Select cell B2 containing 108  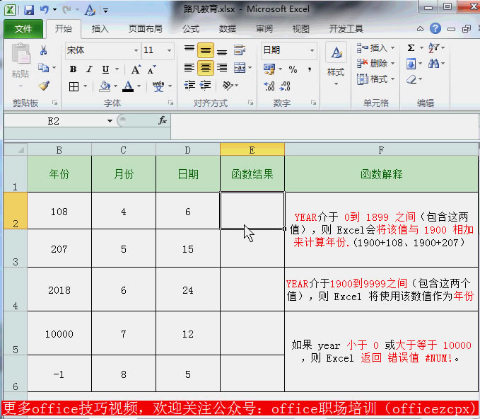59,211
